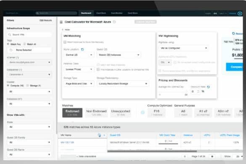Viewport: 246px width, 164px height.
Task: Click the top bar search input field
Action: [x=56, y=13]
